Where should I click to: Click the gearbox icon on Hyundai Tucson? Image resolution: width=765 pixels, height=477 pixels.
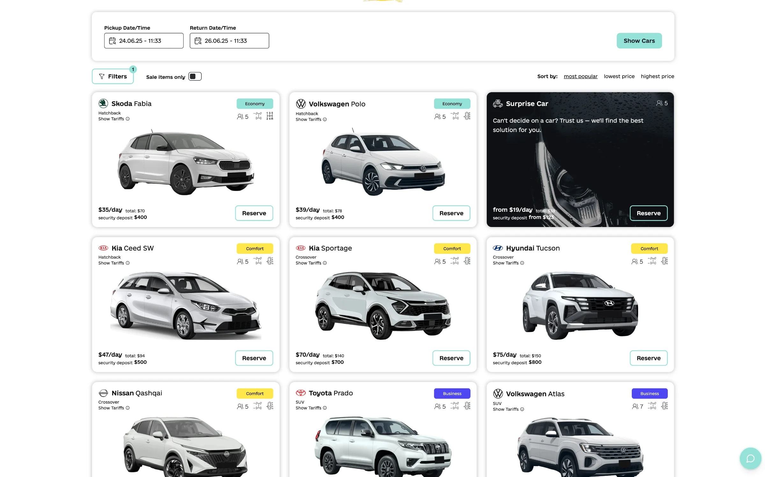(x=664, y=261)
